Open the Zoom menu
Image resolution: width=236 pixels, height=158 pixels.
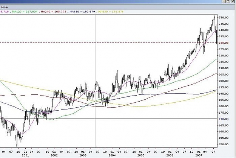[x=4, y=7]
